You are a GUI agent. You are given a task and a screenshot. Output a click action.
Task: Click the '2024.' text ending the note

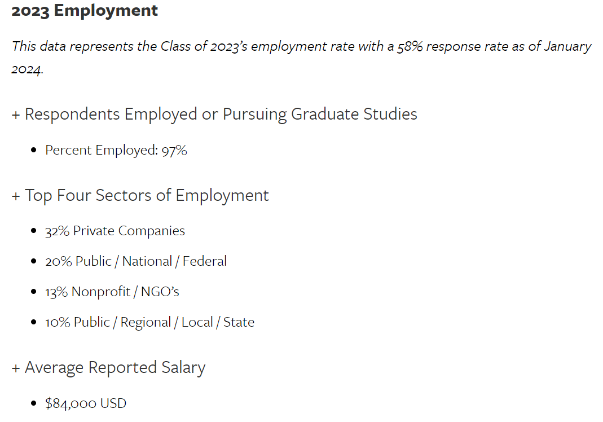pyautogui.click(x=27, y=69)
